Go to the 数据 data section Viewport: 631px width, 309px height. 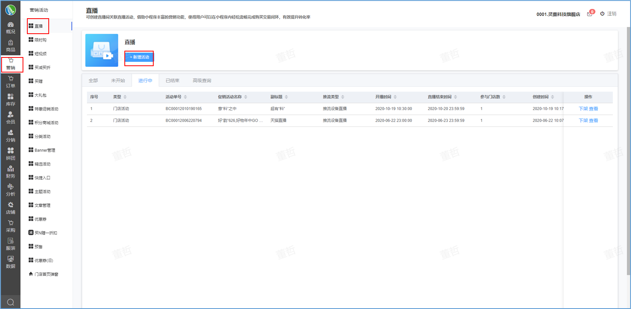(11, 262)
